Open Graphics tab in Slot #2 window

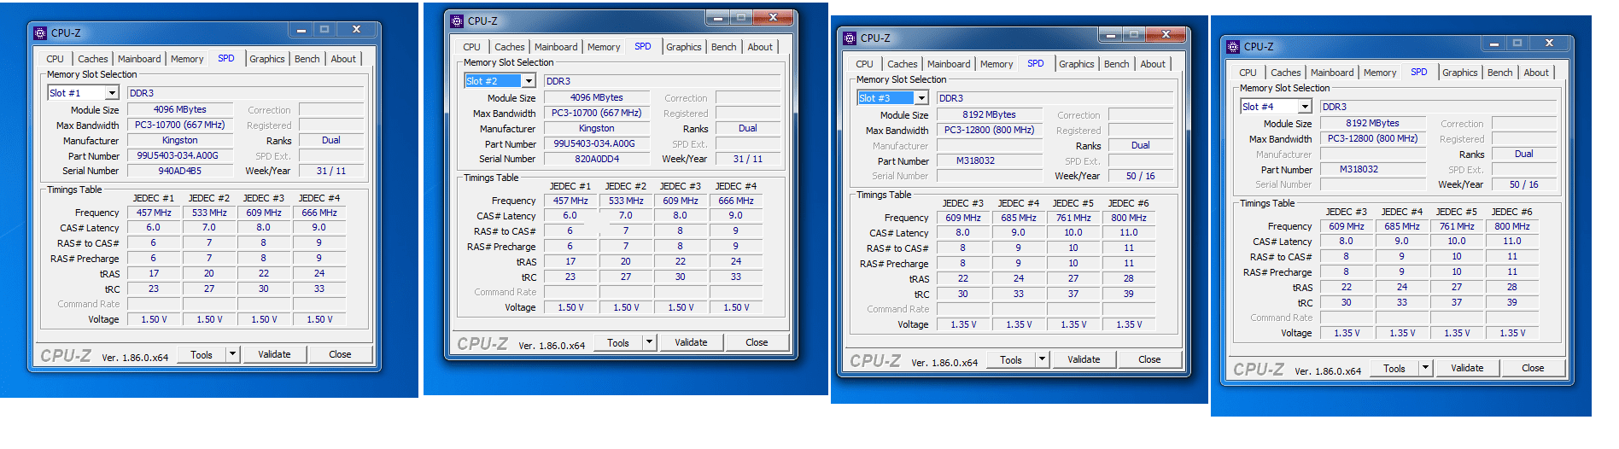pos(684,47)
